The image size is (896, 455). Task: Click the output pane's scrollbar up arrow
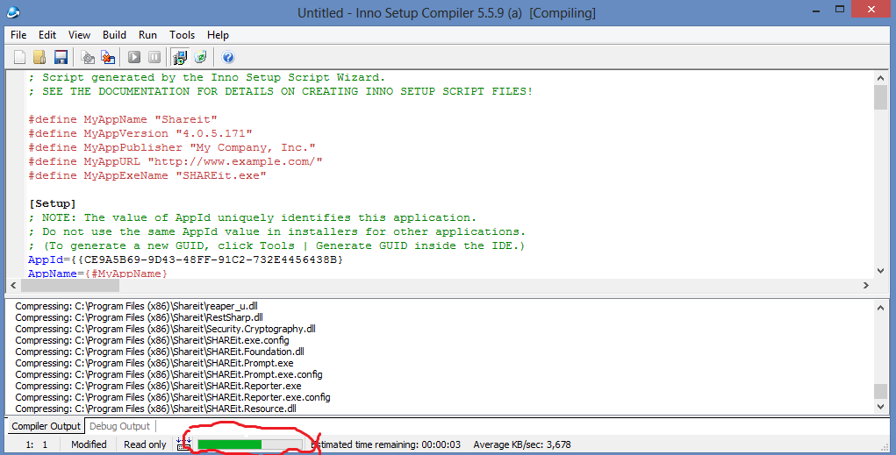(x=880, y=307)
